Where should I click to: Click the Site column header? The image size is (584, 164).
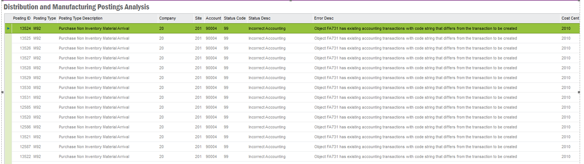(x=199, y=18)
